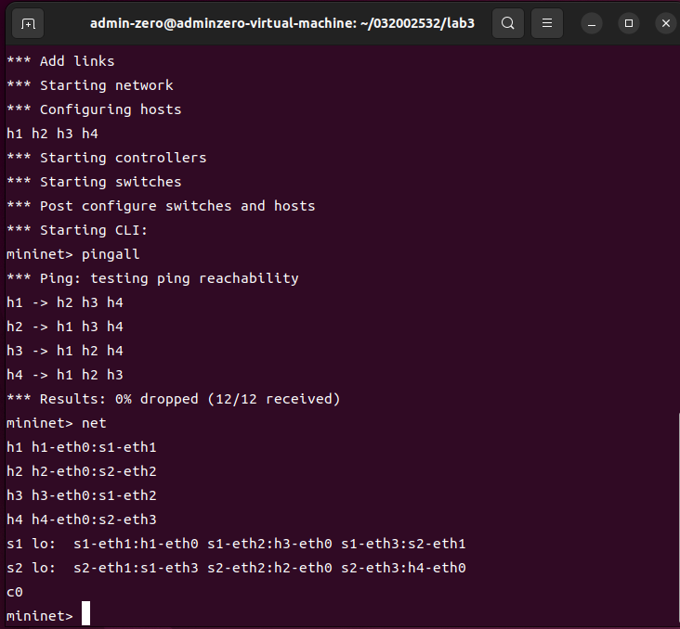Viewport: 680px width, 629px height.
Task: Click the 'h3 -> h1 h2 h4' line
Action: 65,351
